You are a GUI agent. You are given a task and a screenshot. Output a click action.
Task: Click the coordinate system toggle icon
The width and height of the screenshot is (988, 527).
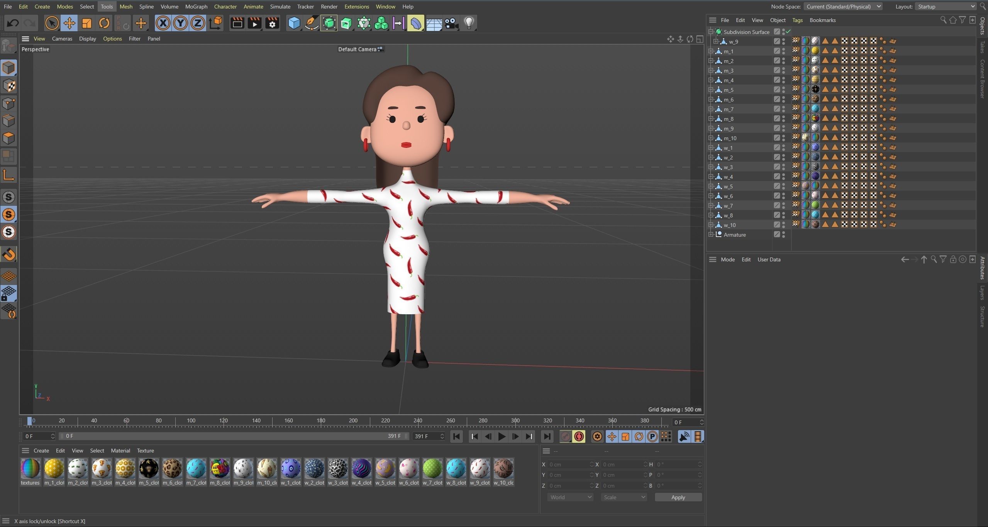(x=216, y=23)
